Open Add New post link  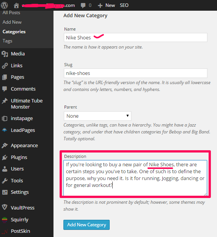coord(12,22)
